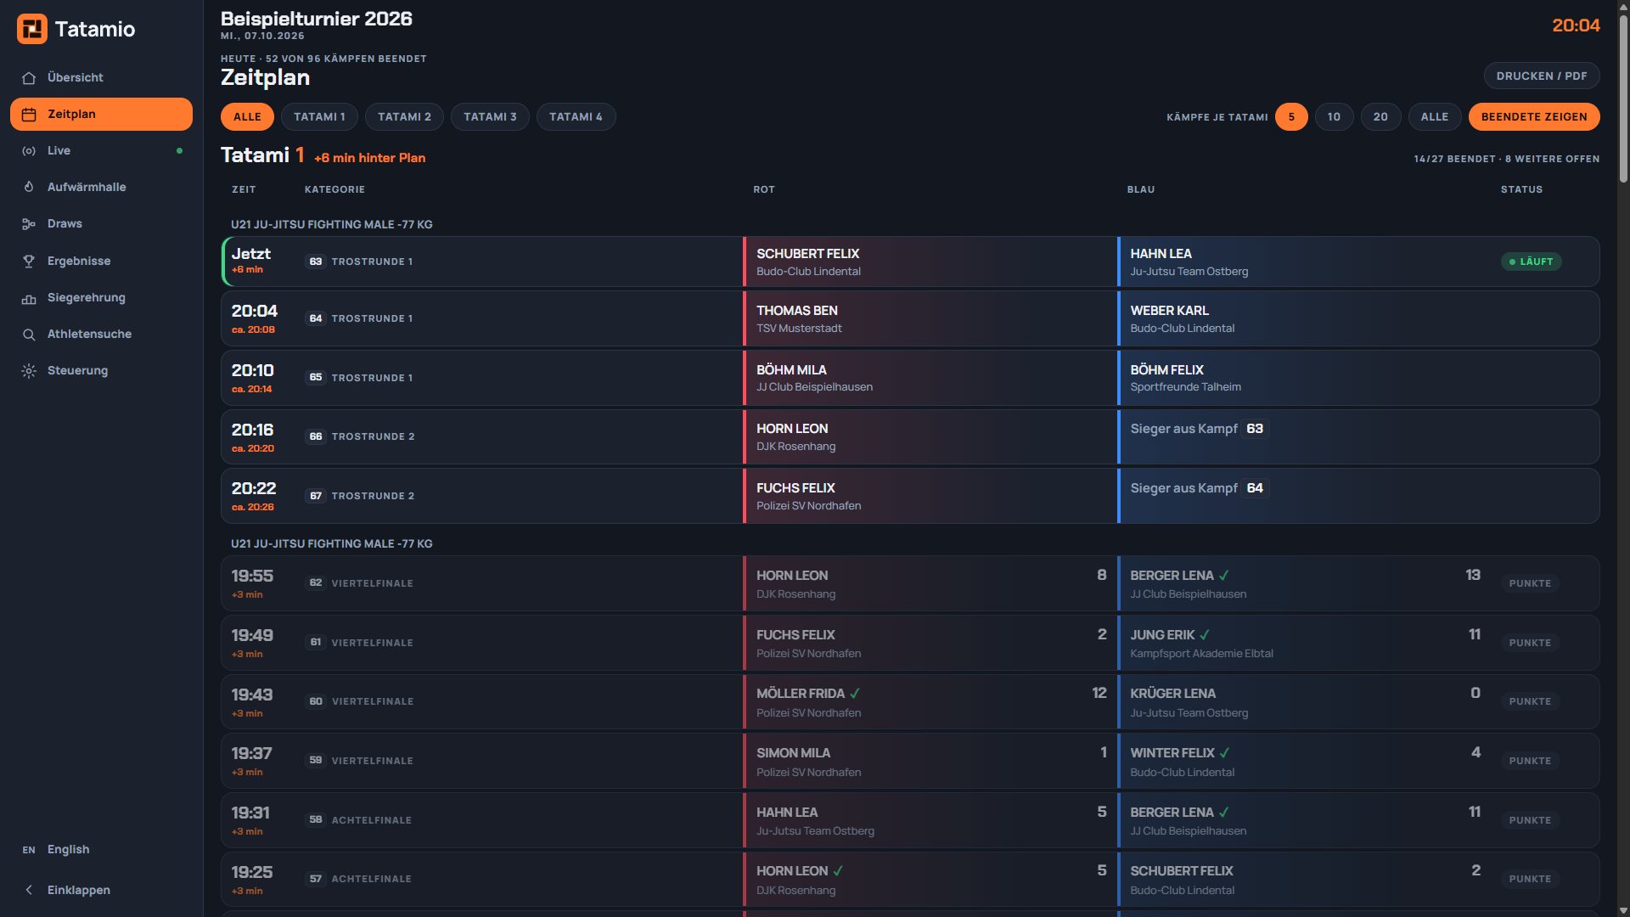Open the Übersicht home icon

(29, 78)
